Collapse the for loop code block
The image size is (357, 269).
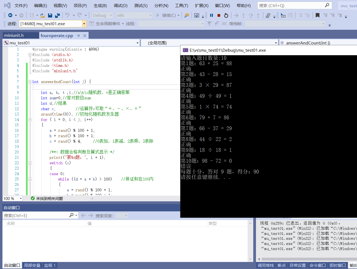click(x=30, y=120)
